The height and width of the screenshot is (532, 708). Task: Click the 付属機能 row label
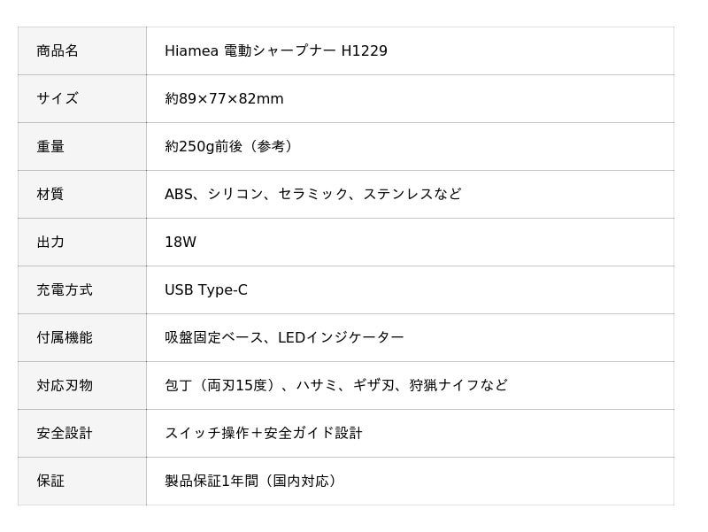point(65,337)
